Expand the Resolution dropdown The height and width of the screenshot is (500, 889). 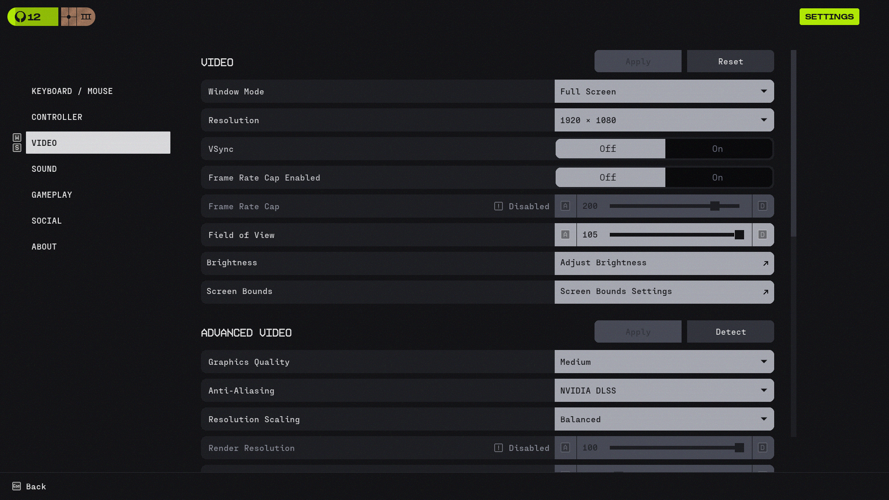[x=664, y=120]
